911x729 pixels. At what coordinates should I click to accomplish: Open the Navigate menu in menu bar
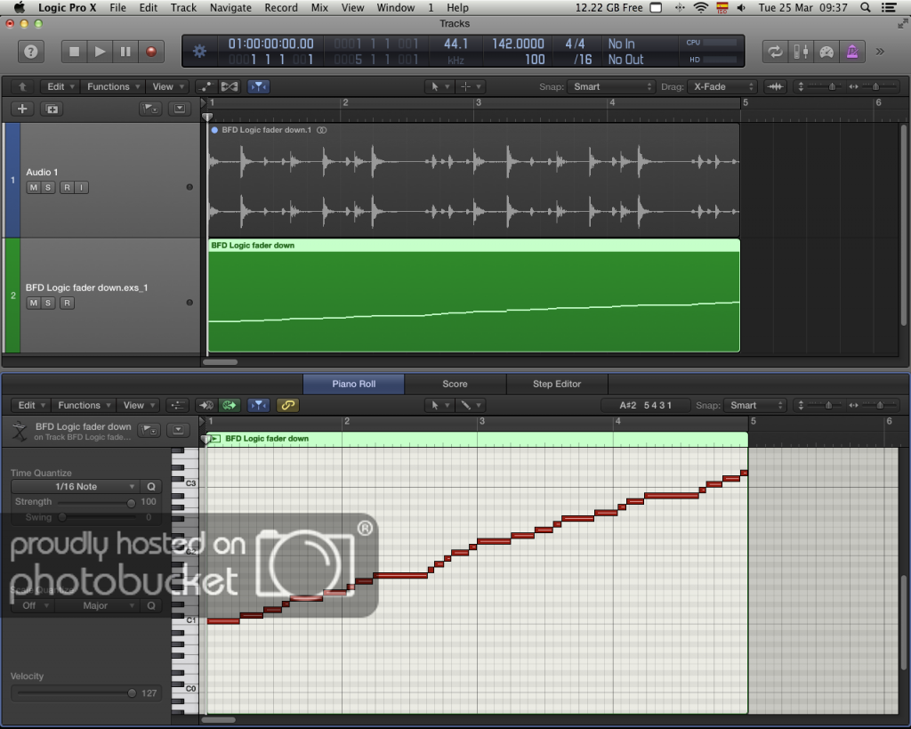coord(230,8)
